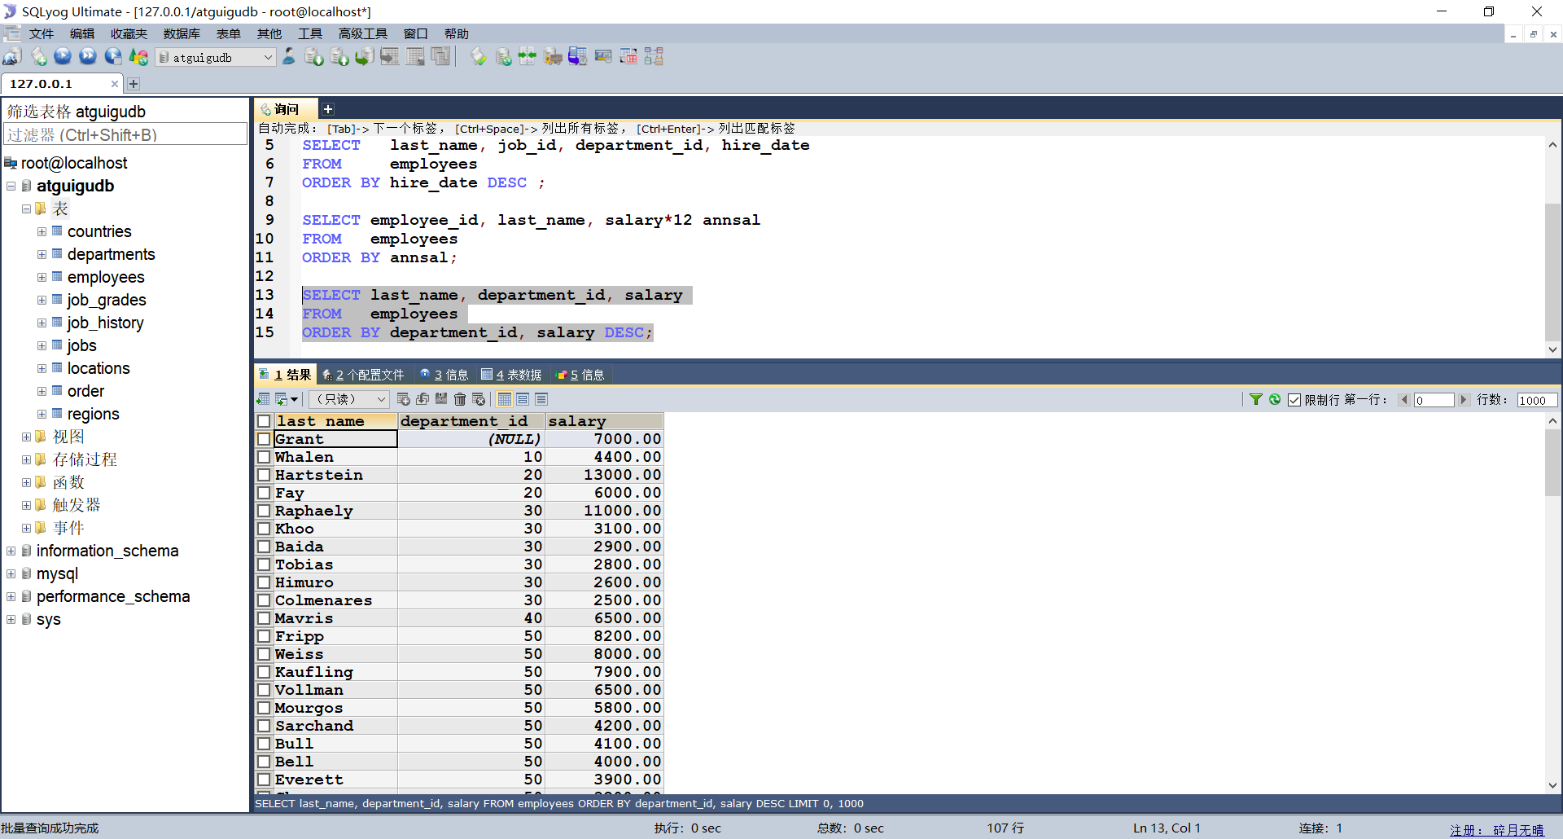Screen dimensions: 1563x839
Task: Sort by salary column header
Action: [x=604, y=421]
